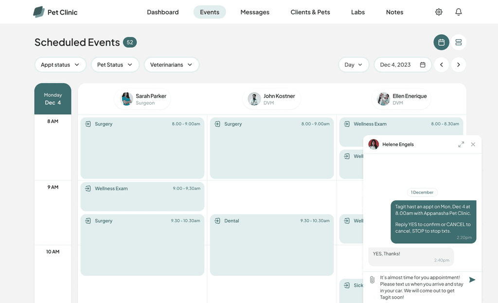Image resolution: width=498 pixels, height=303 pixels.
Task: Click the Ellen Enerique name label
Action: (x=409, y=96)
